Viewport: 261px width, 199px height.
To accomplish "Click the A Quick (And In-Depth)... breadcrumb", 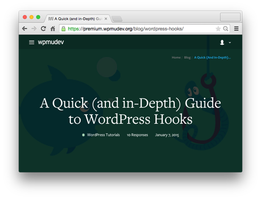I will click(x=213, y=57).
